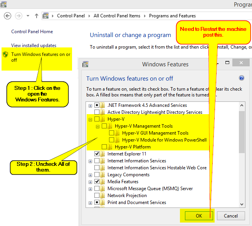
Task: Toggle Hyper-V Platform checkbox
Action: pos(104,147)
